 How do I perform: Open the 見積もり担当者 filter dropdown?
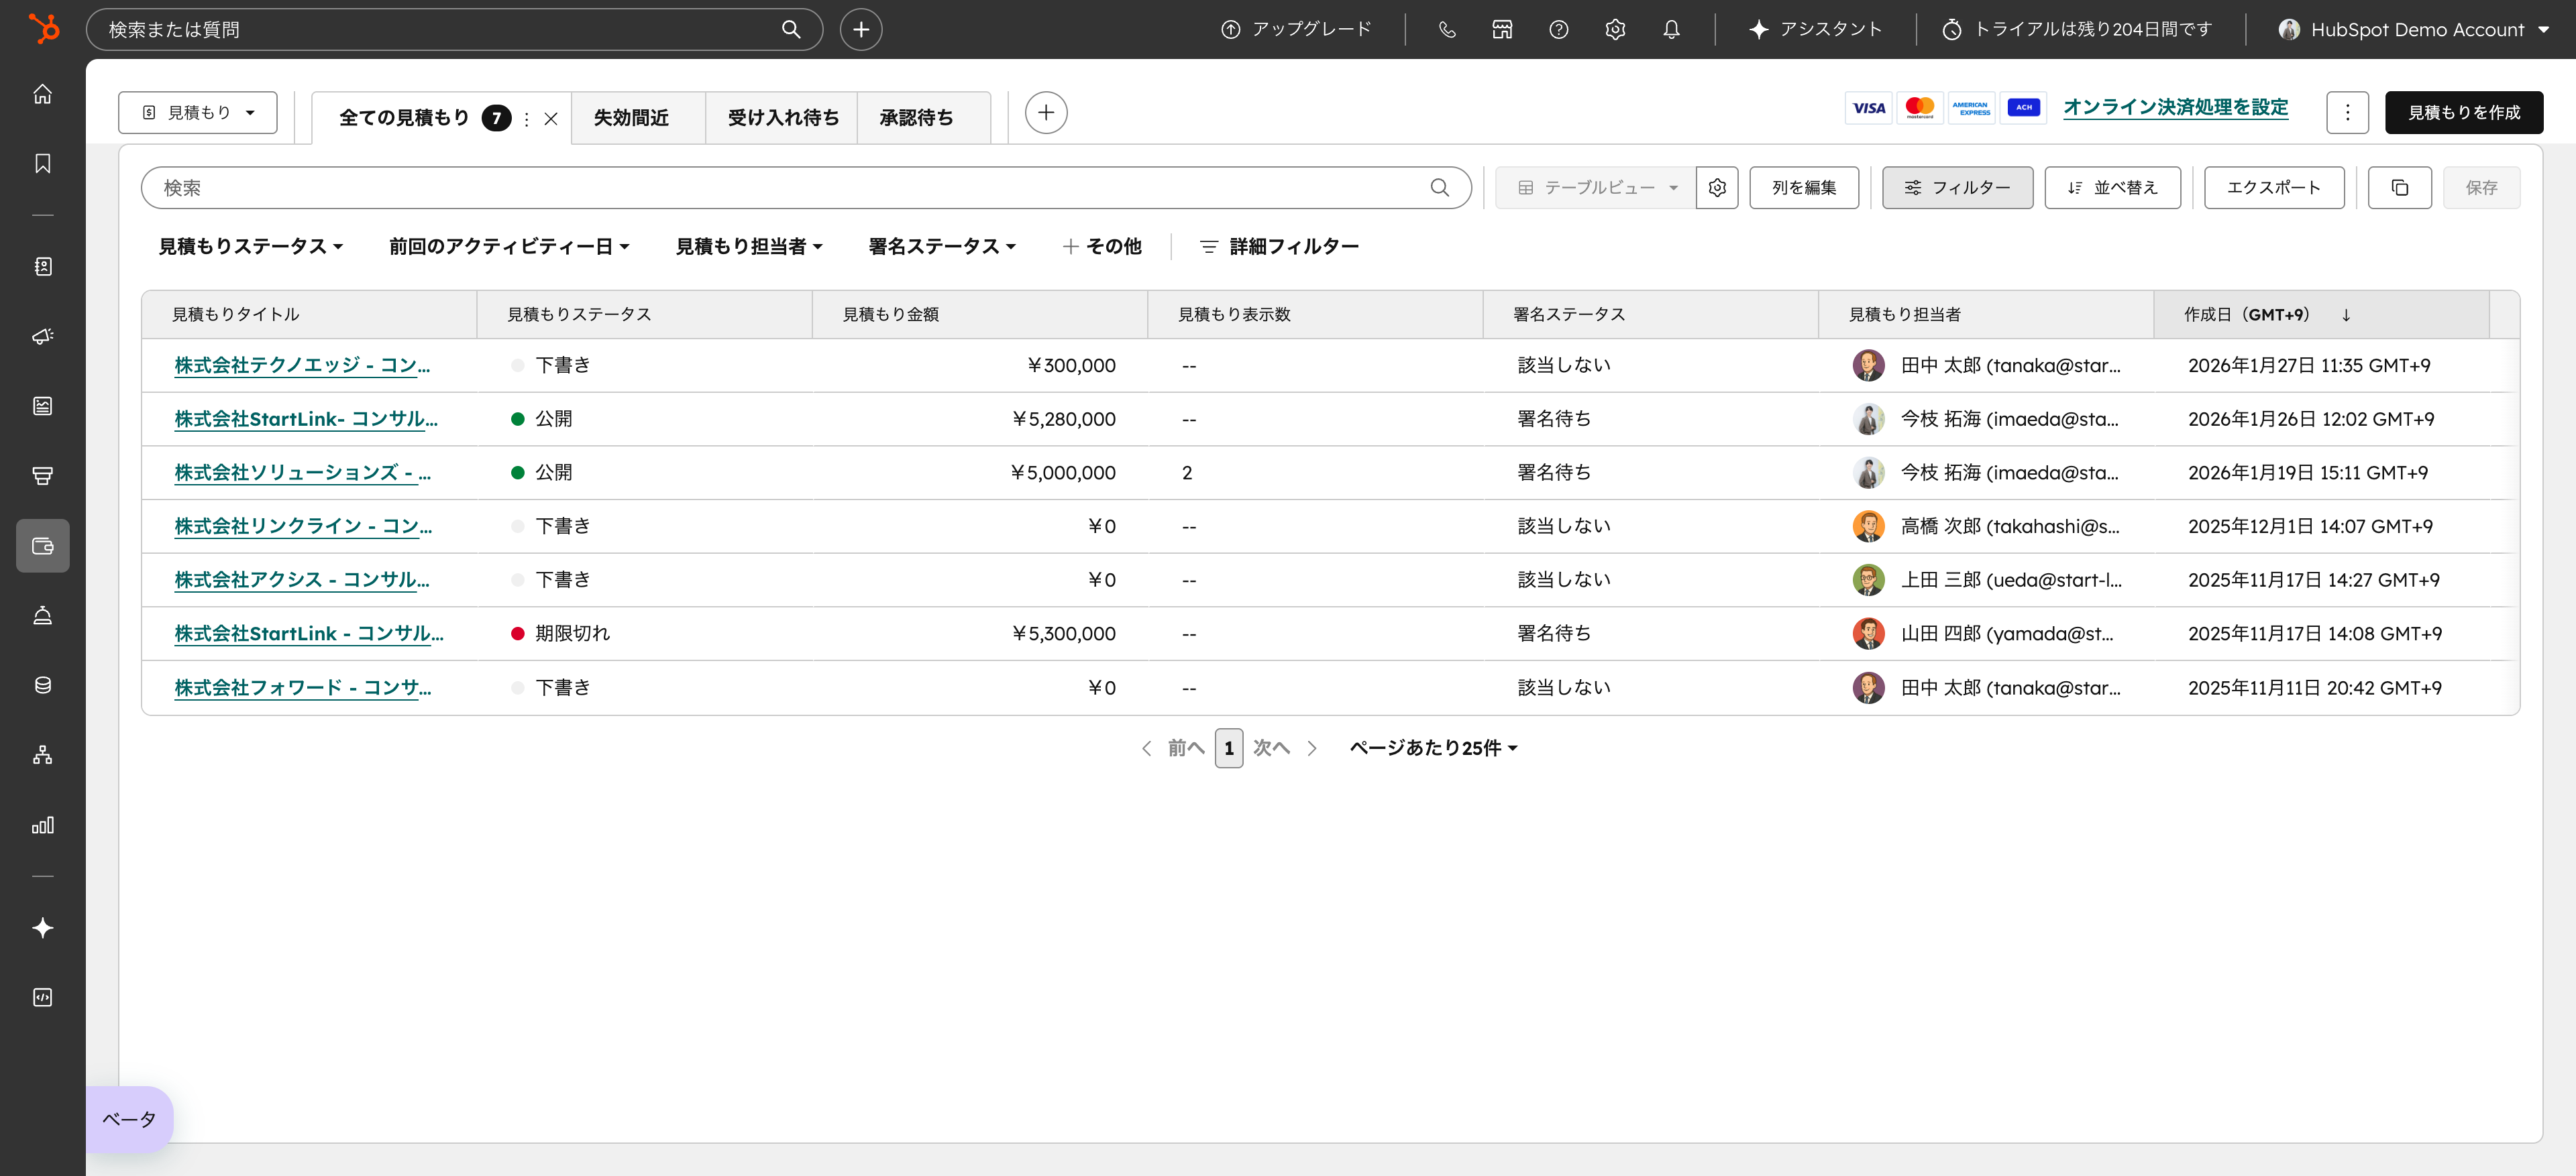click(x=748, y=247)
